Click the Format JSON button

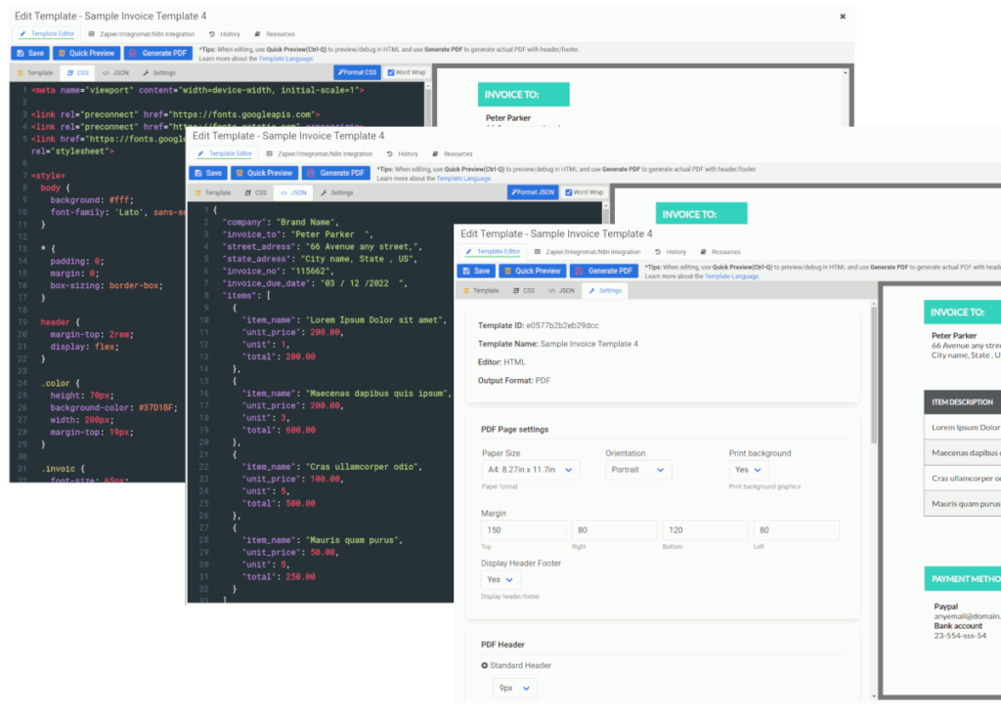coord(533,192)
